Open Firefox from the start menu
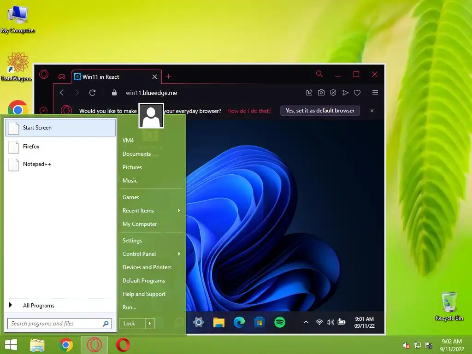Image resolution: width=472 pixels, height=354 pixels. (60, 147)
